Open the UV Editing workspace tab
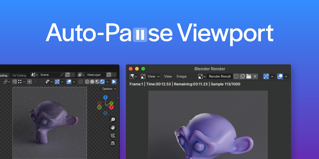Screen dimensions: 319x159 [x=19, y=76]
